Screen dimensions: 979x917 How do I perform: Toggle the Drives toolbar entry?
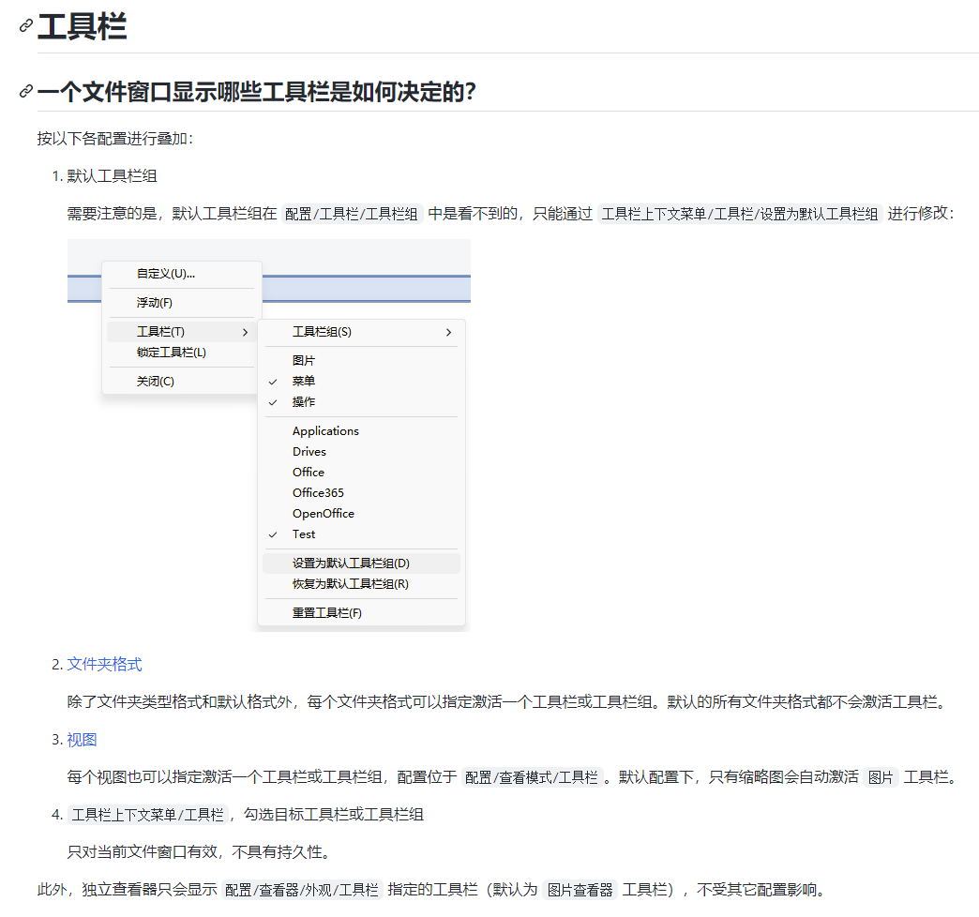tap(309, 452)
